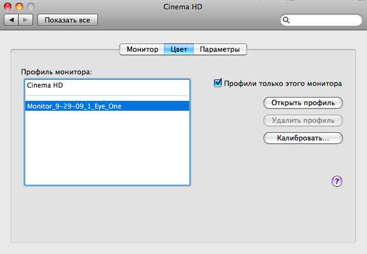Click the Показать все button
367x254 pixels.
coord(68,20)
